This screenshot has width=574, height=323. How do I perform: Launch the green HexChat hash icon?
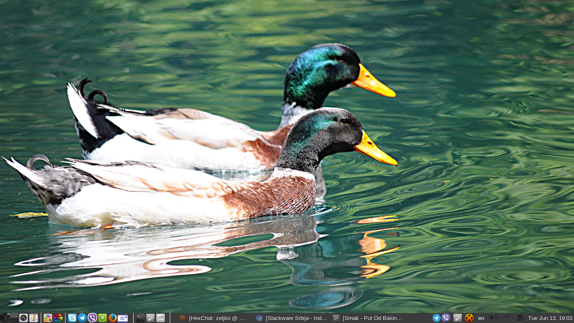103,318
